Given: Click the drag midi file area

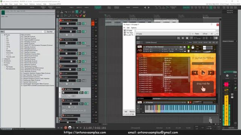Looking at the screenshot, I should tap(203, 87).
